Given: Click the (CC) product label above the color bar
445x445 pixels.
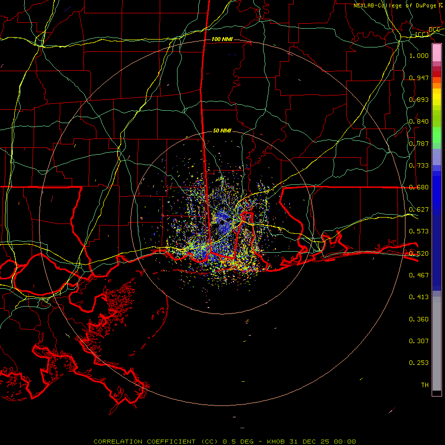Looking at the screenshot, I should (x=422, y=34).
